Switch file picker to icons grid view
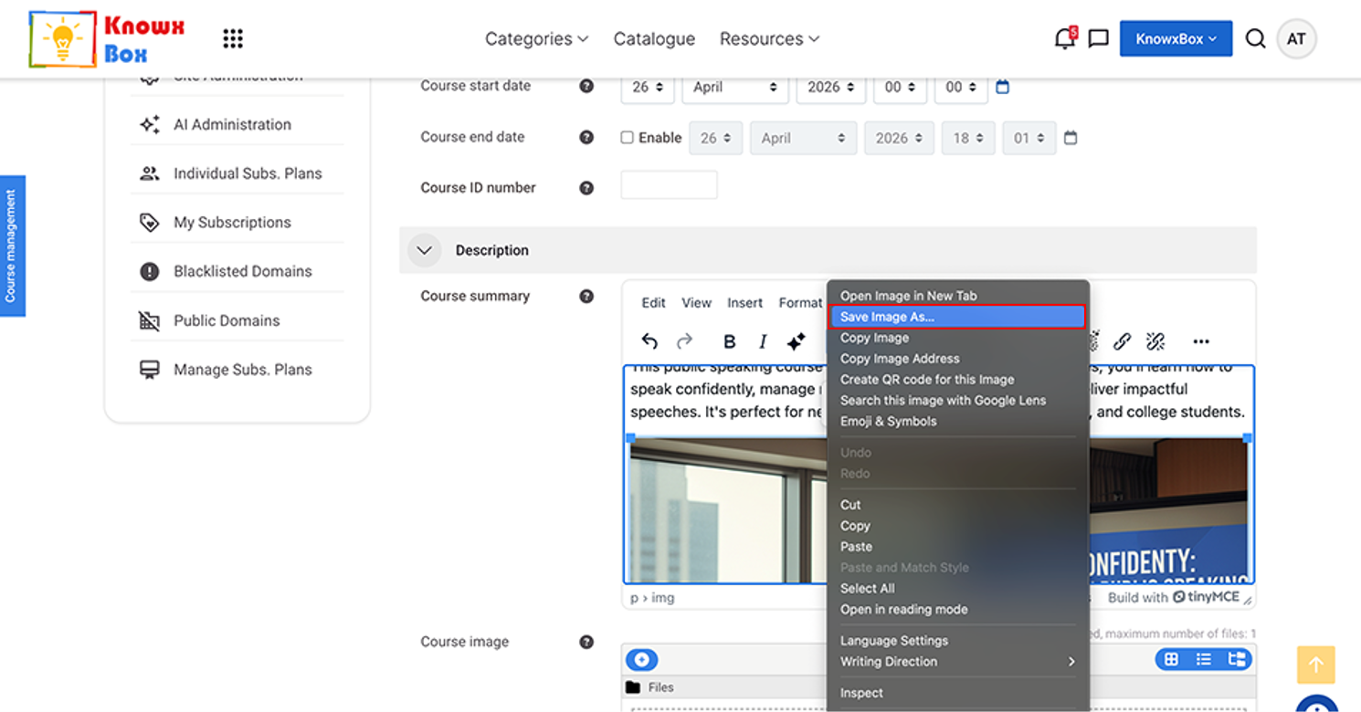Viewport: 1361px width, 712px height. coord(1171,659)
